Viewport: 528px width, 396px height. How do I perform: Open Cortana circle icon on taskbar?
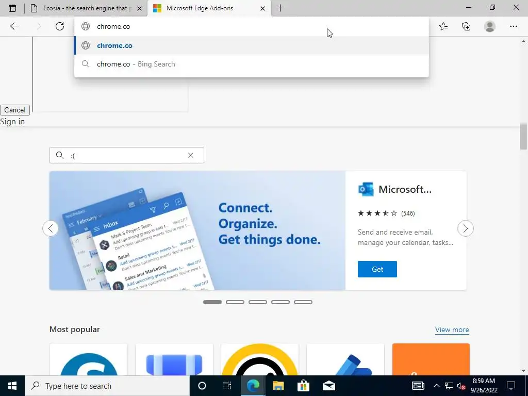click(x=202, y=386)
